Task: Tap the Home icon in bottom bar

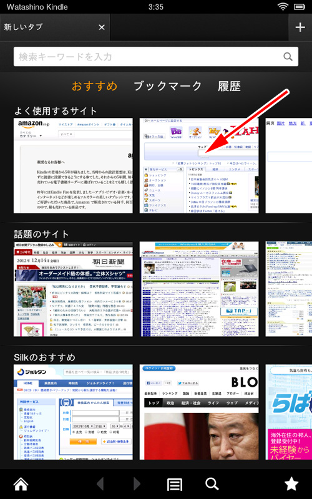Action: coord(21,484)
